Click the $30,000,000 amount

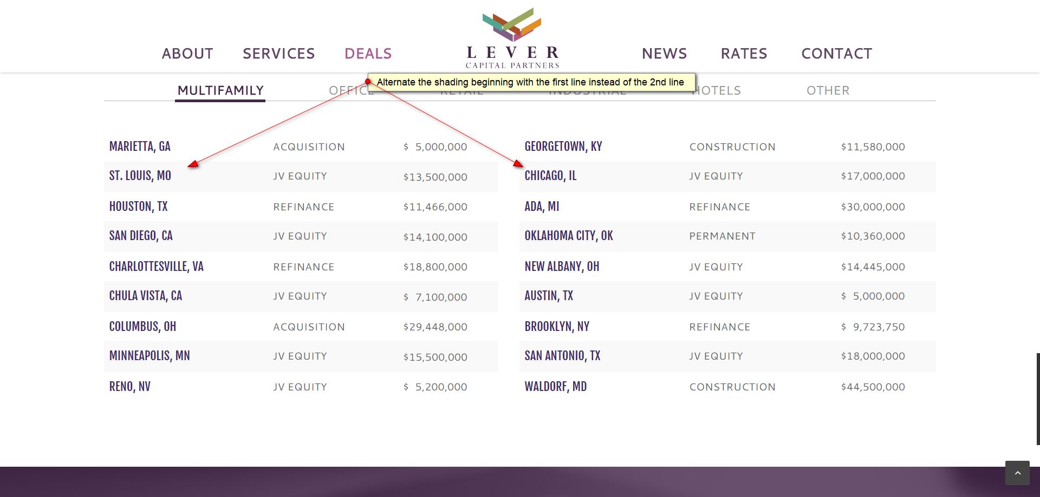point(873,207)
